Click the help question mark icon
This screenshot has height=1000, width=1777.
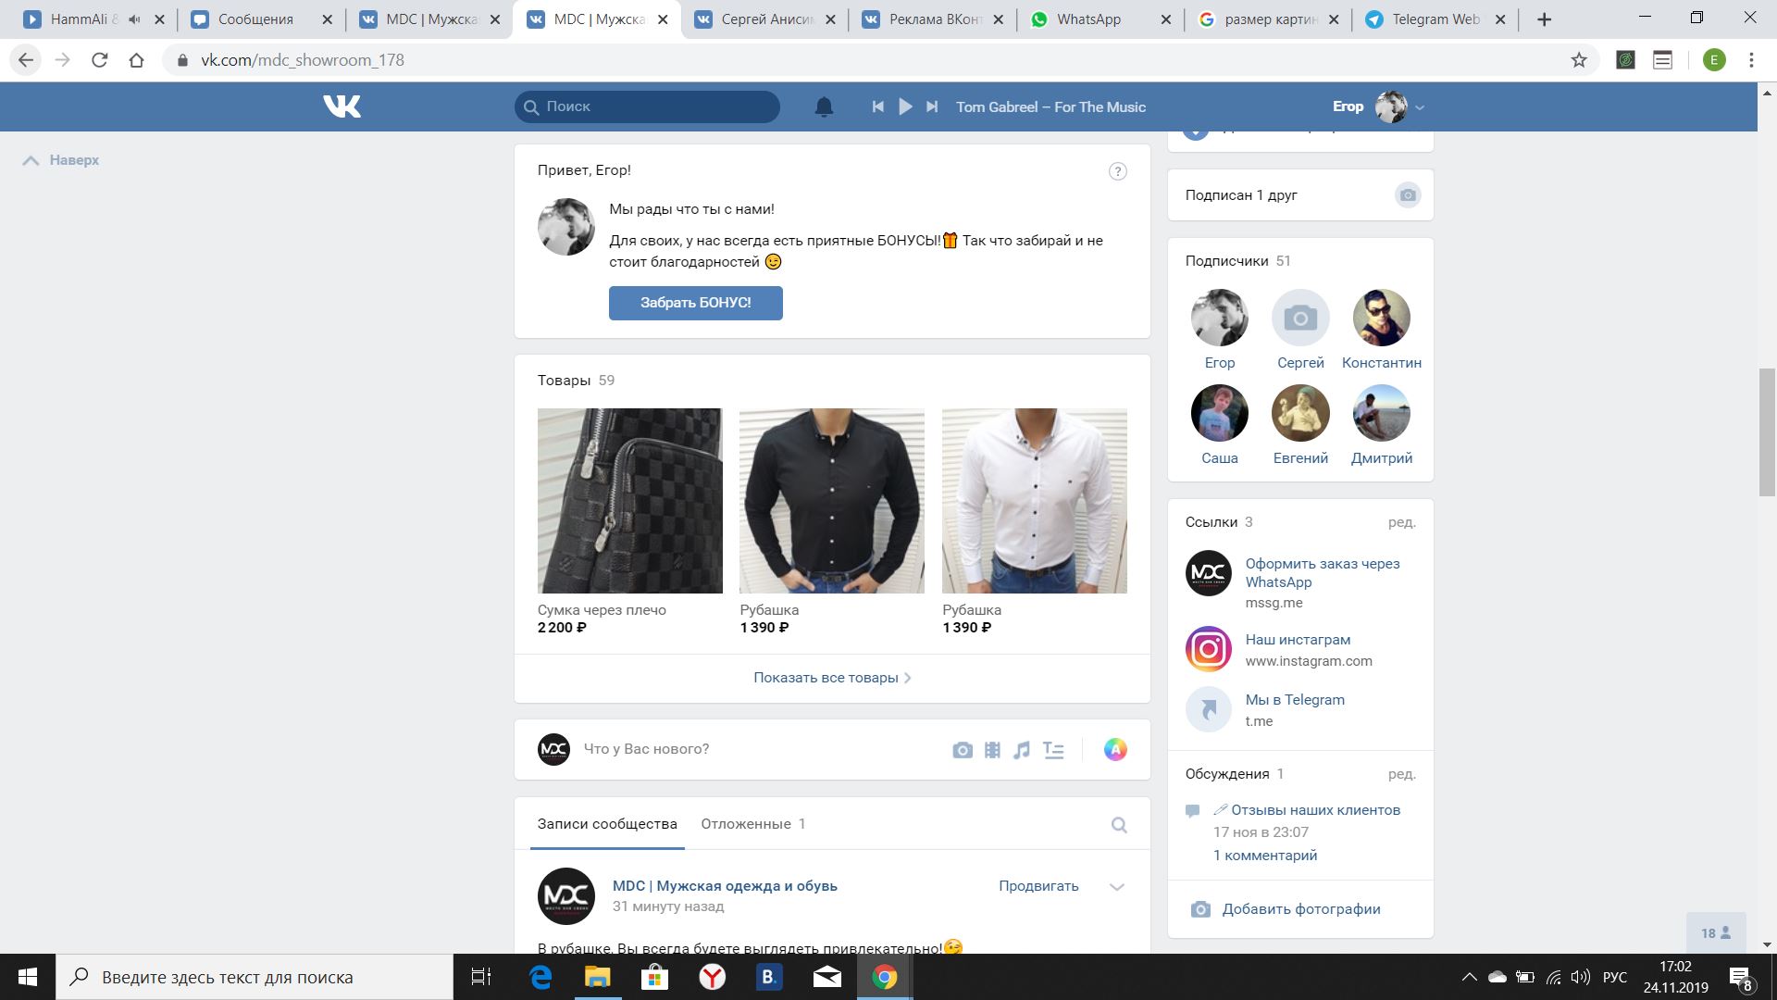click(x=1117, y=171)
